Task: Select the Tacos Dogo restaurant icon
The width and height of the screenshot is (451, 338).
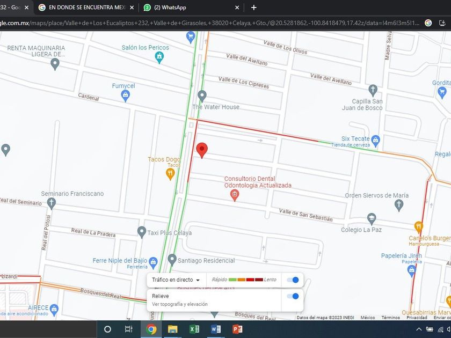Action: 171,174
